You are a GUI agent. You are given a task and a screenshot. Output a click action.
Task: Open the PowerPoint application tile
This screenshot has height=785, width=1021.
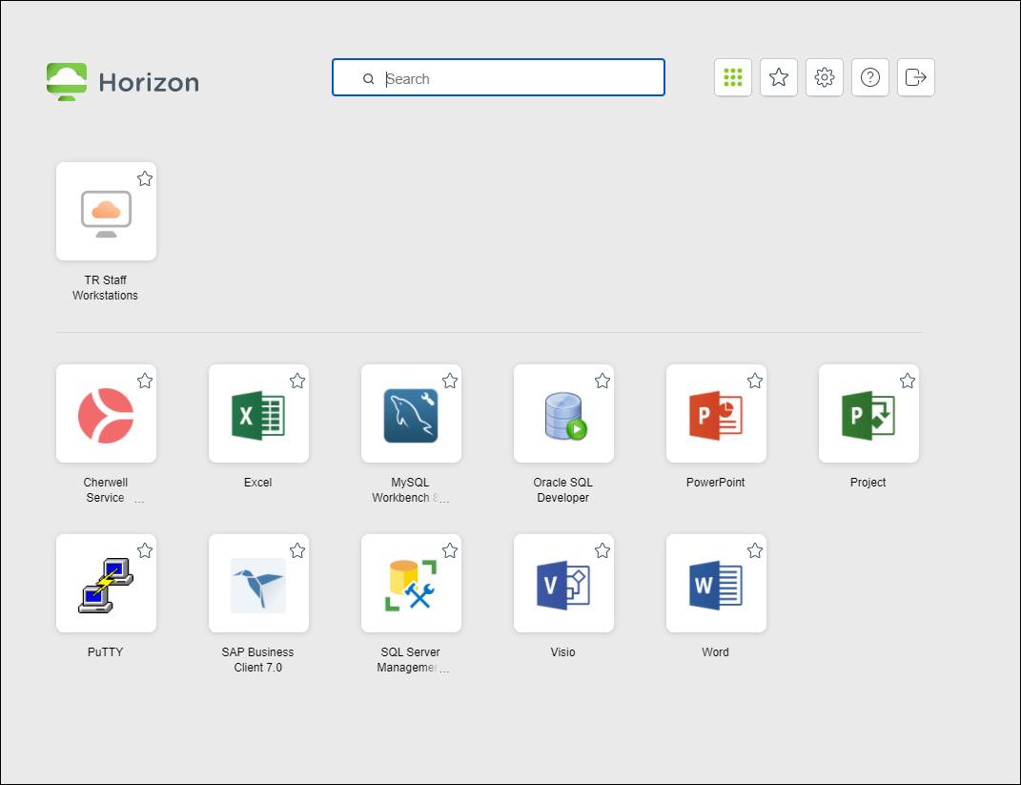coord(716,414)
